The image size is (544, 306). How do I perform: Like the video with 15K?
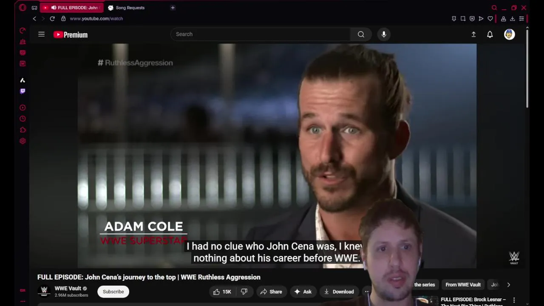tap(222, 292)
